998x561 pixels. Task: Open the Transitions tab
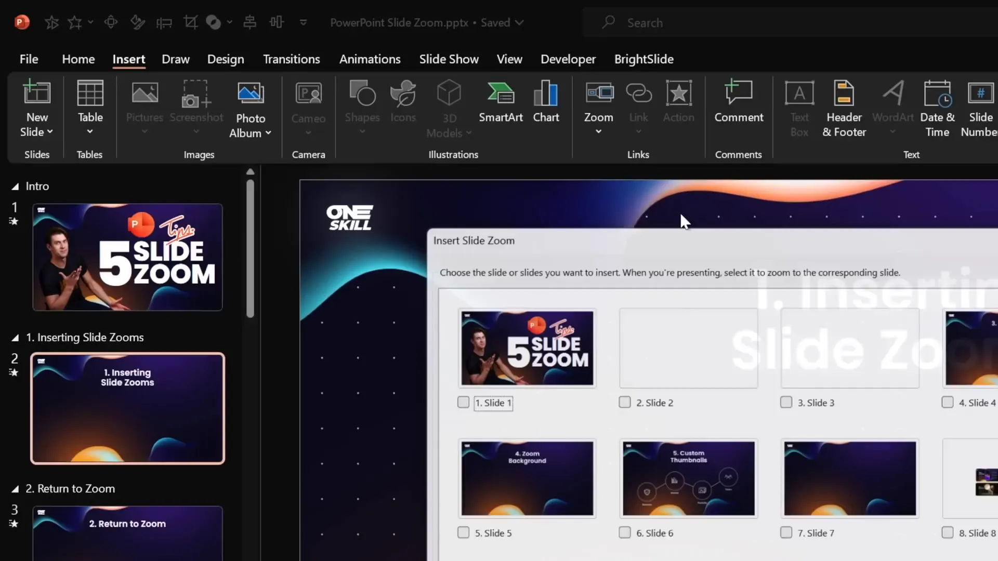point(292,59)
